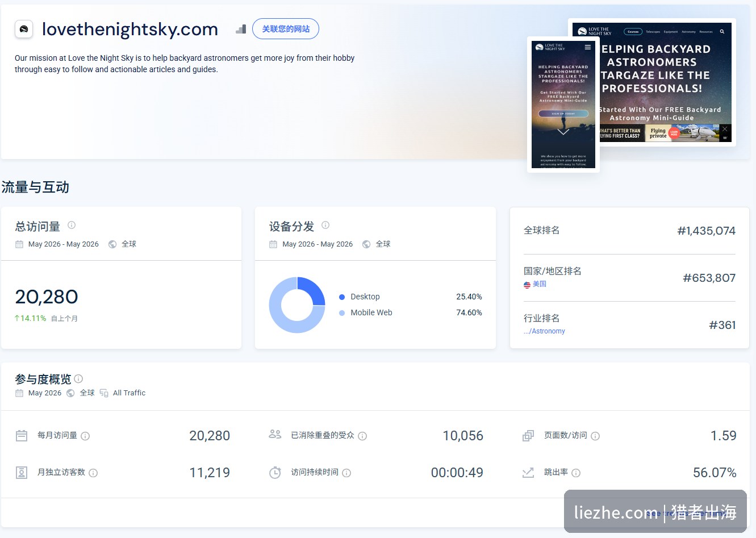Click the calendar icon beside May 2026 in 参与度概览

point(19,393)
